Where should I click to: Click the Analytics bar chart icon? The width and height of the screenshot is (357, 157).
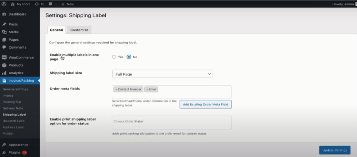click(4, 73)
